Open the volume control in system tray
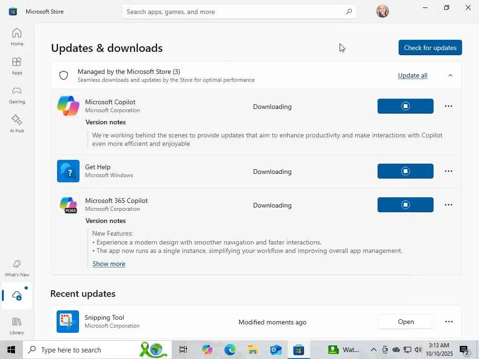Viewport: 479px width, 359px height. [418, 350]
